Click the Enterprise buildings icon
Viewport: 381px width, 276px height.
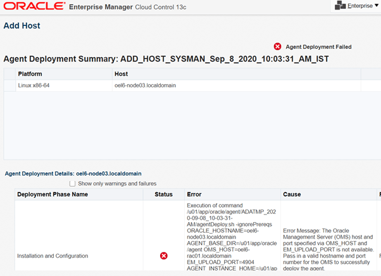[340, 6]
